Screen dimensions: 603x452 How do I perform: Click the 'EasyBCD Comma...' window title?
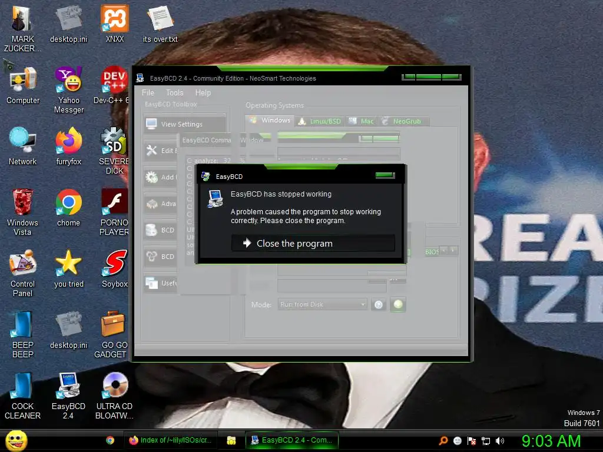(x=207, y=140)
